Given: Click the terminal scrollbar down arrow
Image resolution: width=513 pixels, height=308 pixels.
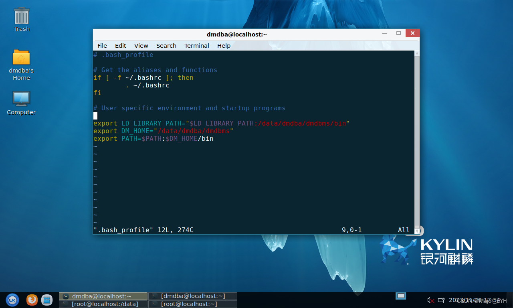Looking at the screenshot, I should 417,231.
